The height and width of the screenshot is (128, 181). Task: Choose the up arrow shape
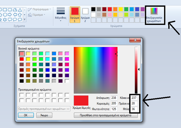(20, 14)
